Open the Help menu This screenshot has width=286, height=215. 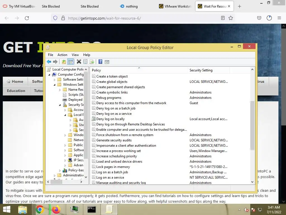[87, 55]
